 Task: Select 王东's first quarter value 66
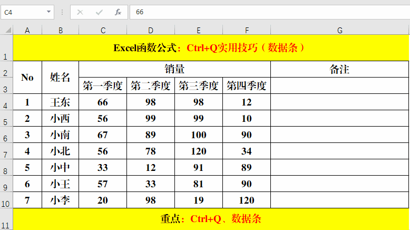[x=103, y=102]
